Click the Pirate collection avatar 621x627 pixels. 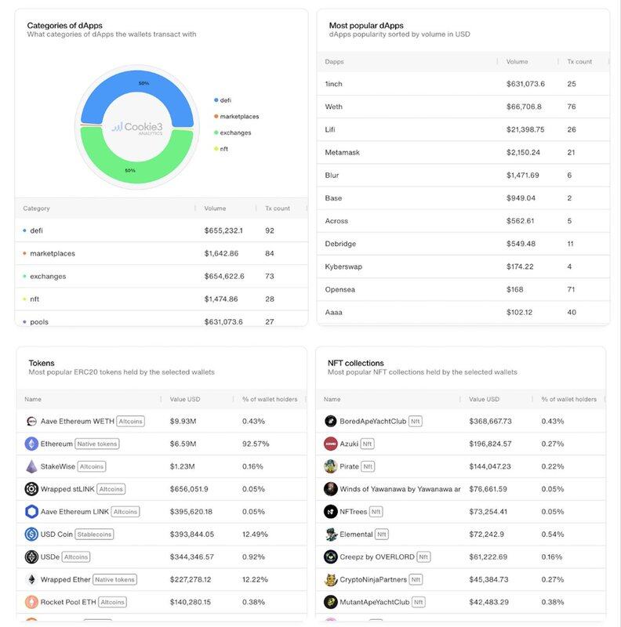pyautogui.click(x=331, y=466)
